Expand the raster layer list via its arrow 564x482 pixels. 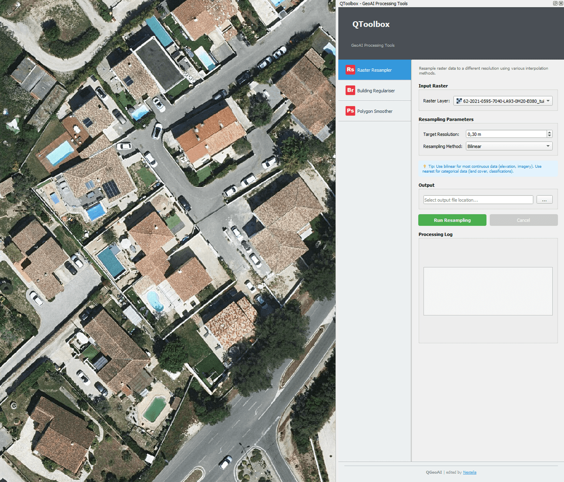click(548, 101)
